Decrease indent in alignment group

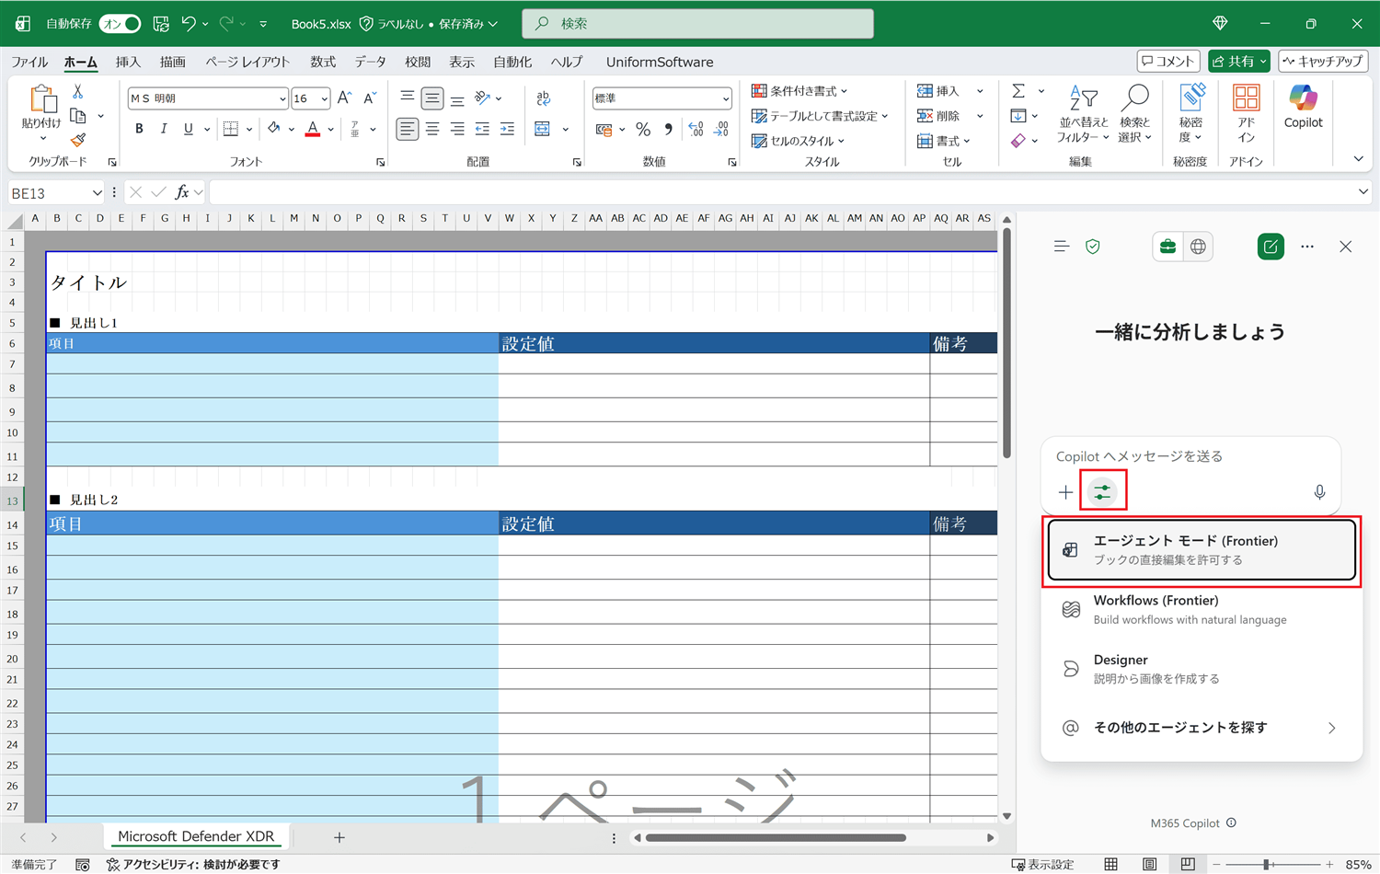(x=482, y=130)
